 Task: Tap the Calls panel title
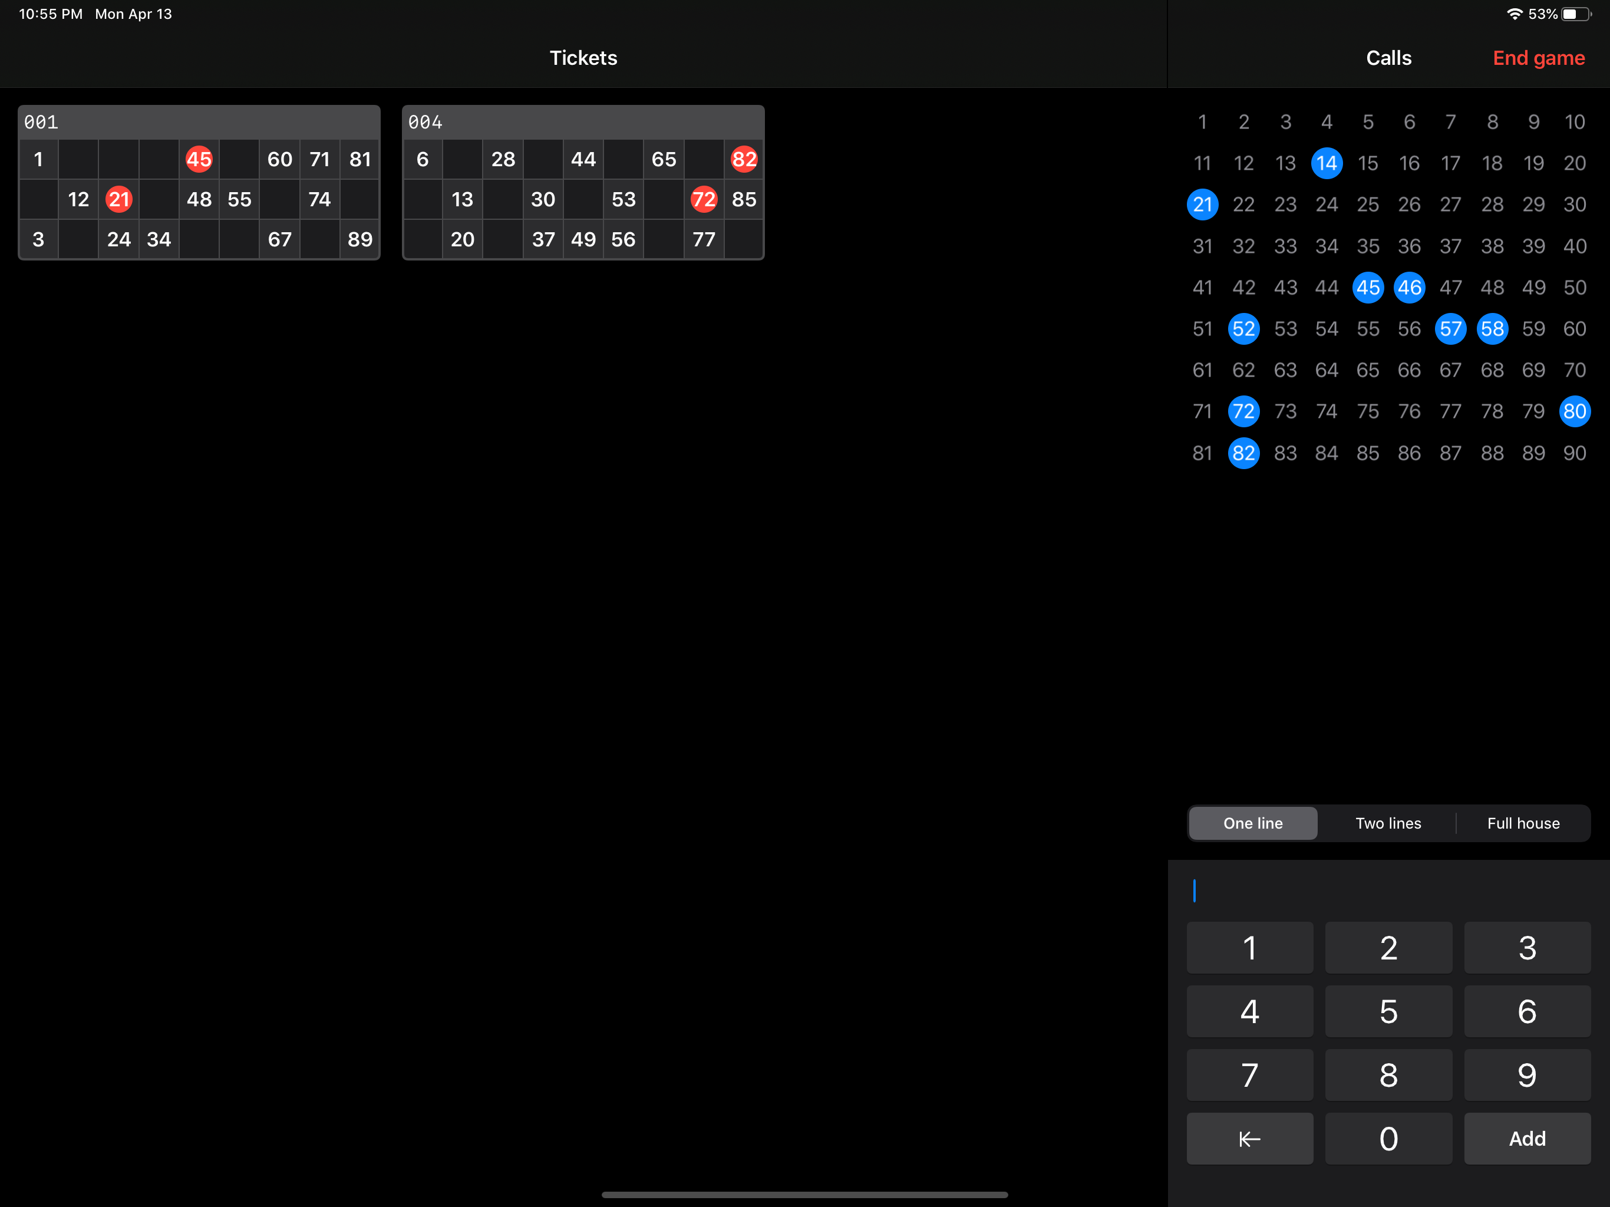(x=1389, y=58)
